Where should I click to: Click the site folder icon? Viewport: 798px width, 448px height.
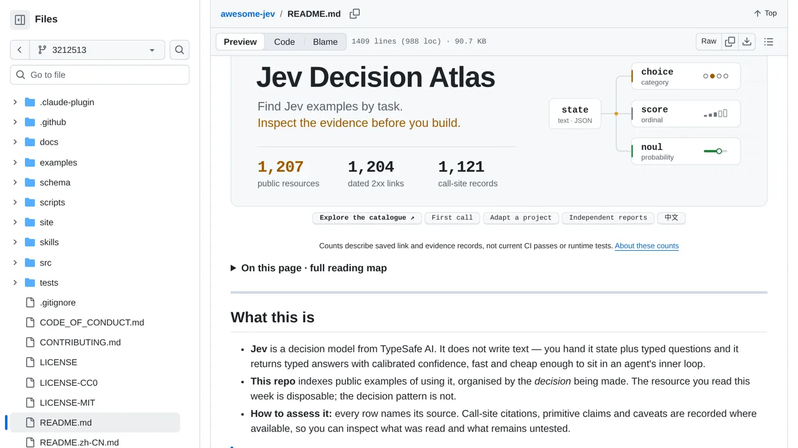(30, 222)
